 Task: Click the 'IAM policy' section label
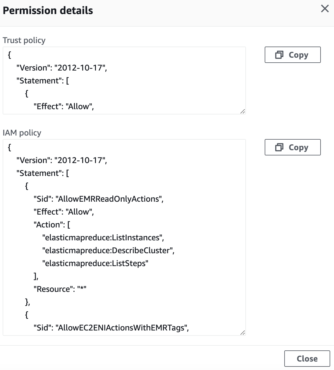[x=22, y=133]
